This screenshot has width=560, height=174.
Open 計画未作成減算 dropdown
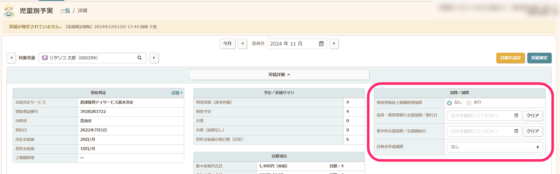pos(495,147)
